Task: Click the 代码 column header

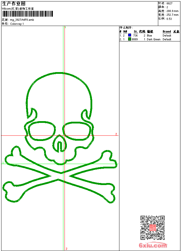Action: coord(142,32)
